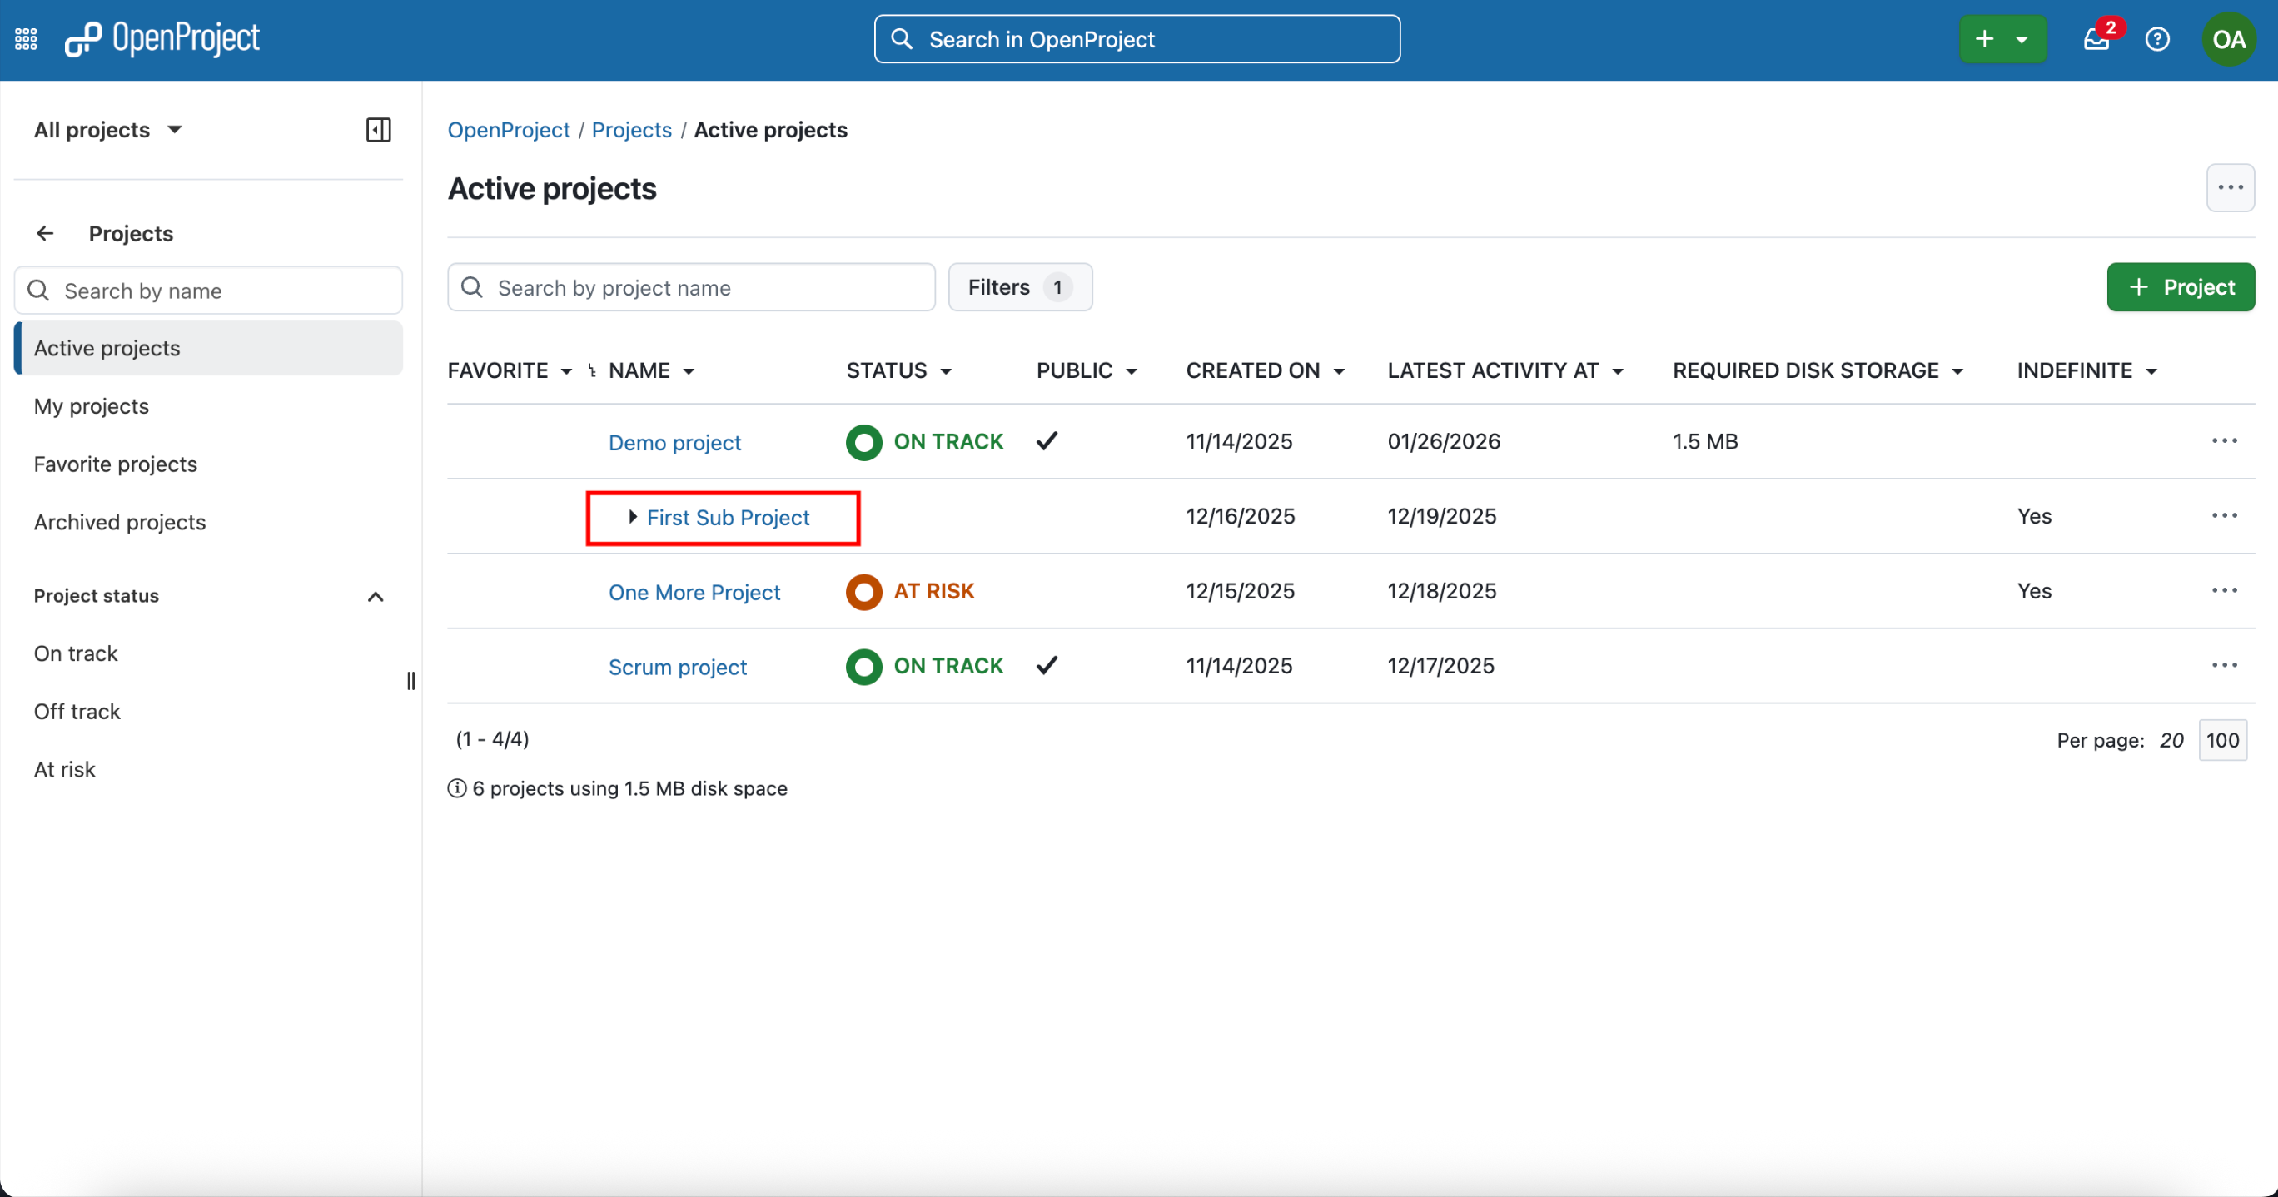
Task: Open the PUBLIC column header menu
Action: [x=1087, y=371]
